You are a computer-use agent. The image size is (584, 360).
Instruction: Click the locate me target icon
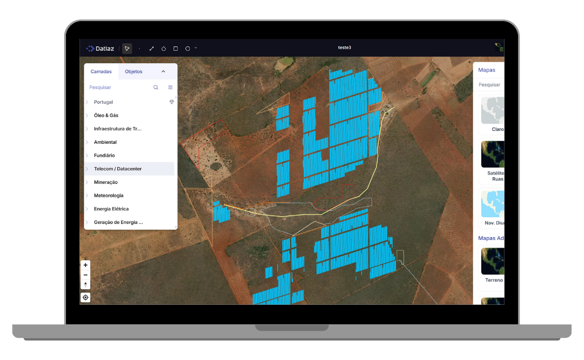tap(85, 297)
